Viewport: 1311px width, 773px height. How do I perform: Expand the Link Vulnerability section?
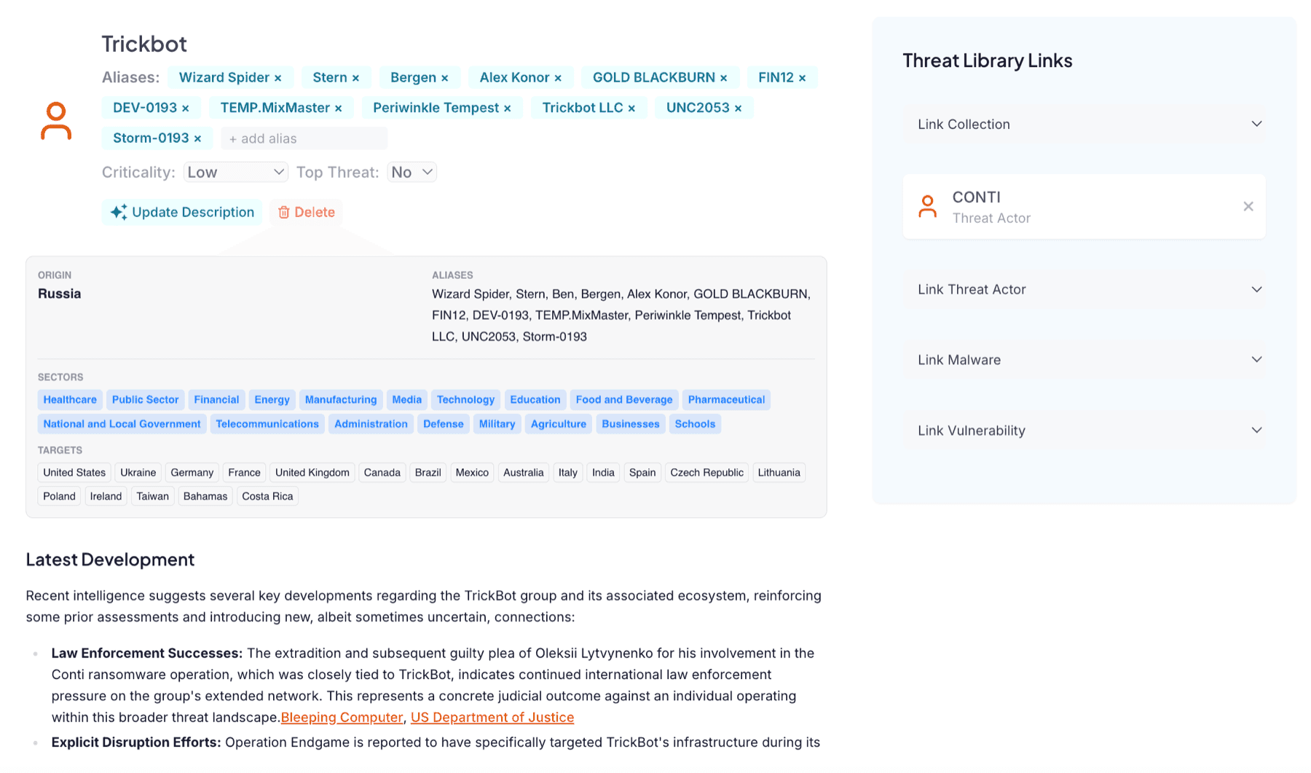[x=1084, y=431]
